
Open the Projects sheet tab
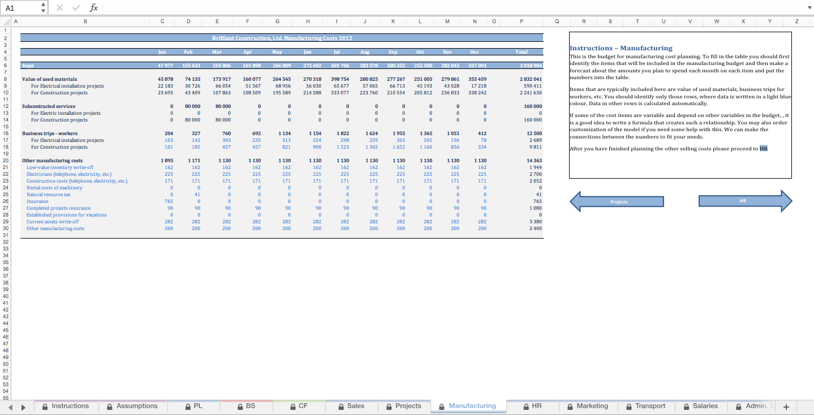[404, 406]
